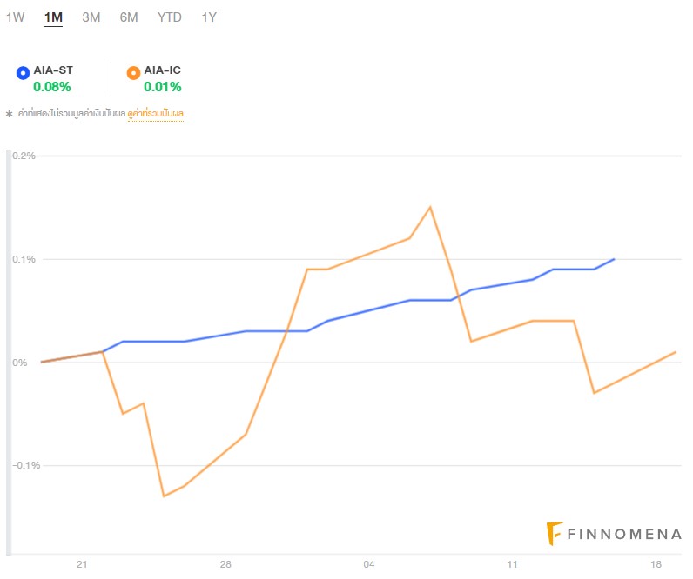Click the AIA-ST 0.08% return value

tap(52, 86)
